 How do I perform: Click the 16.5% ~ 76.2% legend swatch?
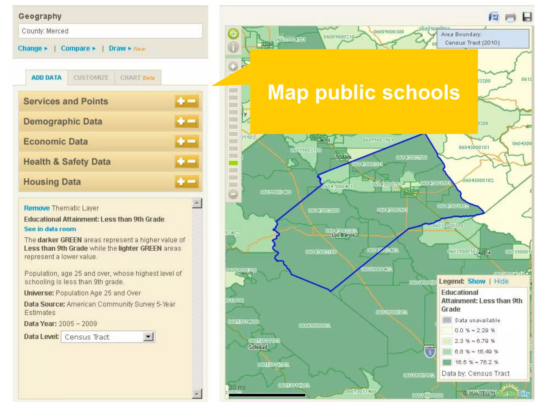(447, 362)
